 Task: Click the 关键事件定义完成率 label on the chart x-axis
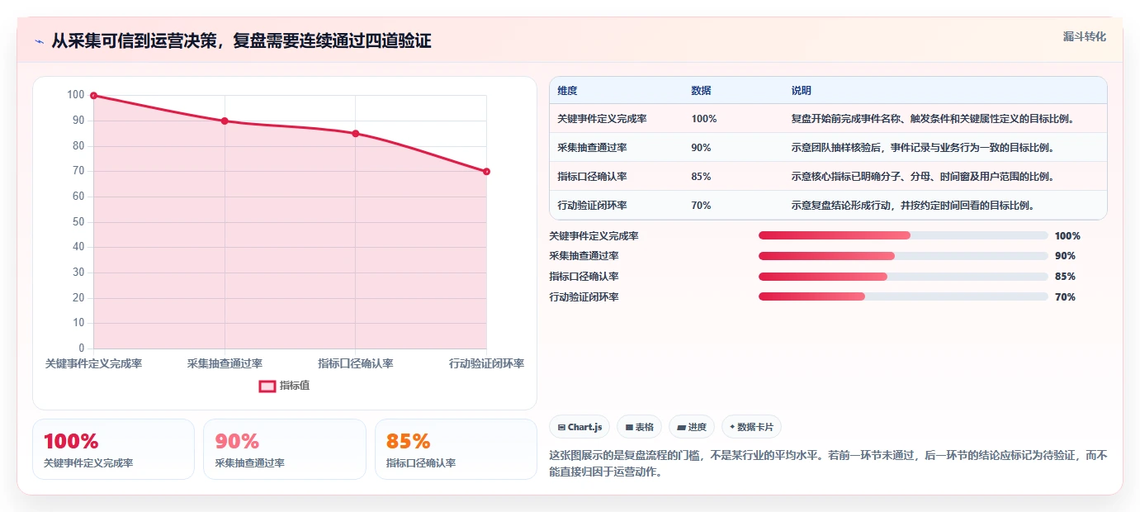pos(93,363)
